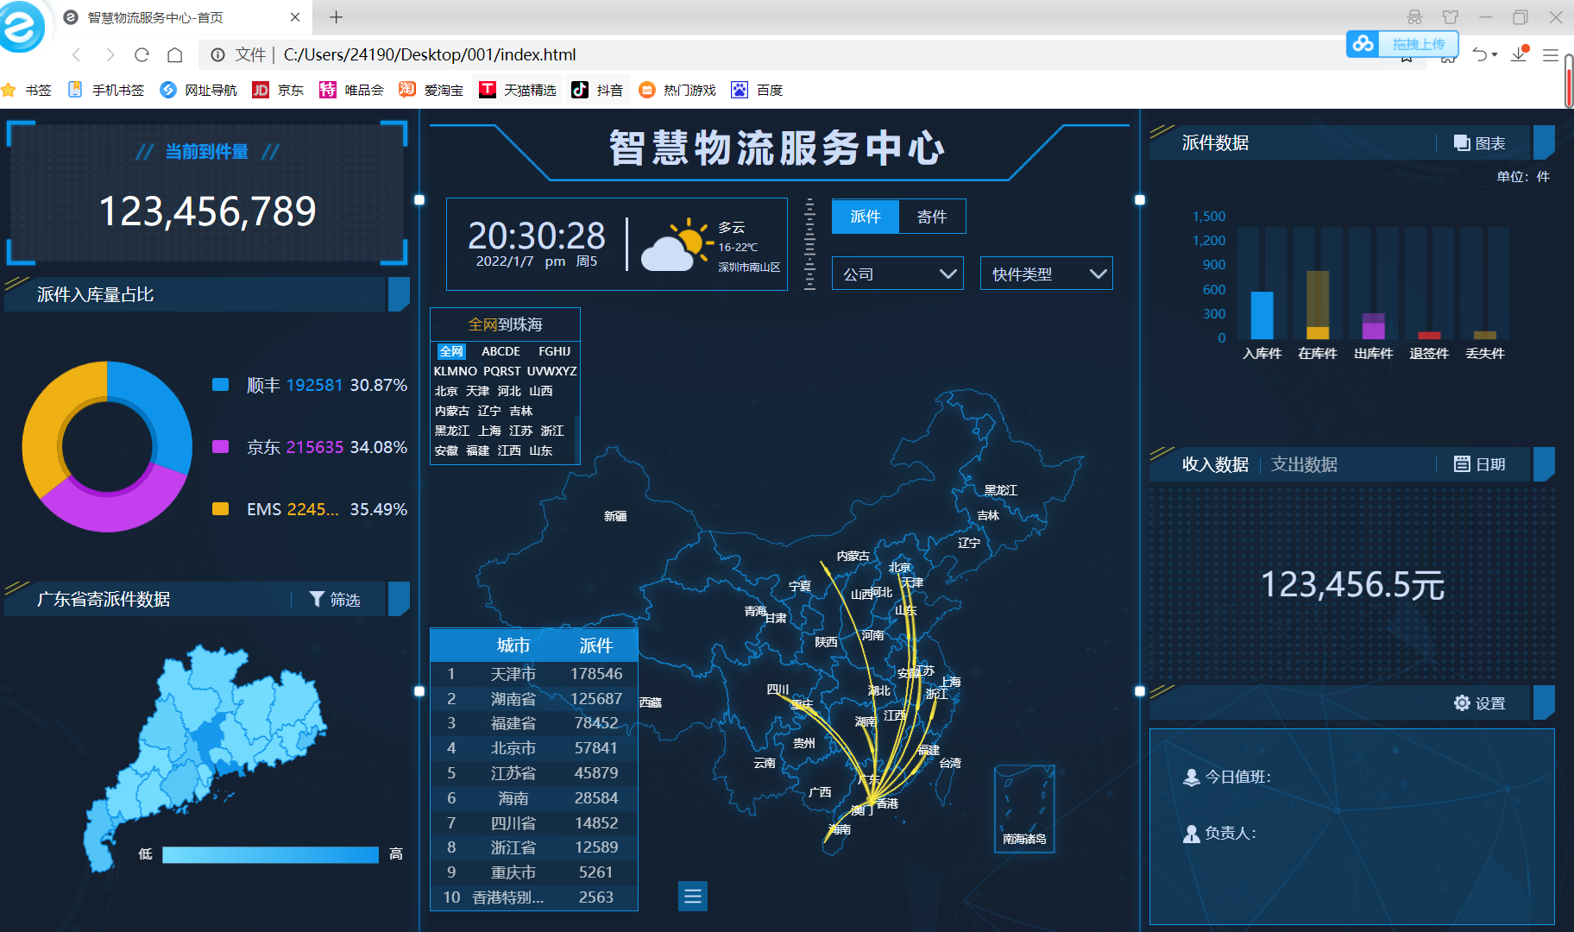Viewport: 1574px width, 932px height.
Task: Select the 全网 filter in region list
Action: click(451, 351)
